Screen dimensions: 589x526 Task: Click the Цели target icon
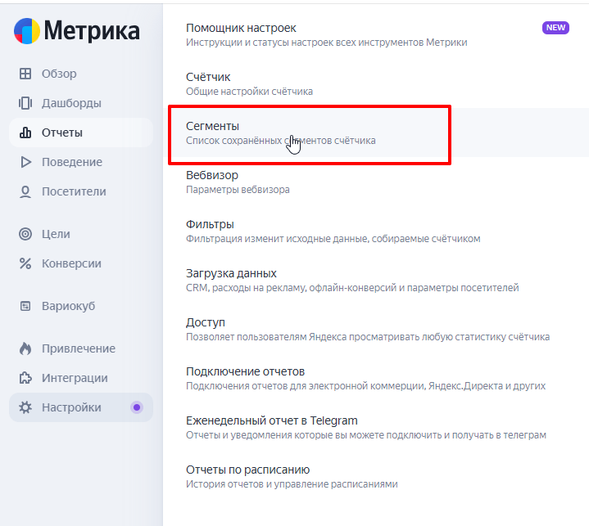(25, 234)
